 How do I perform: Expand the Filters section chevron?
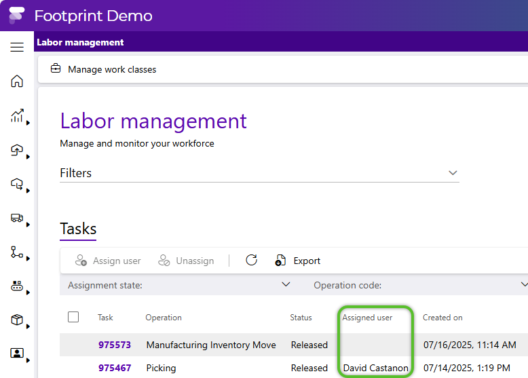[453, 173]
